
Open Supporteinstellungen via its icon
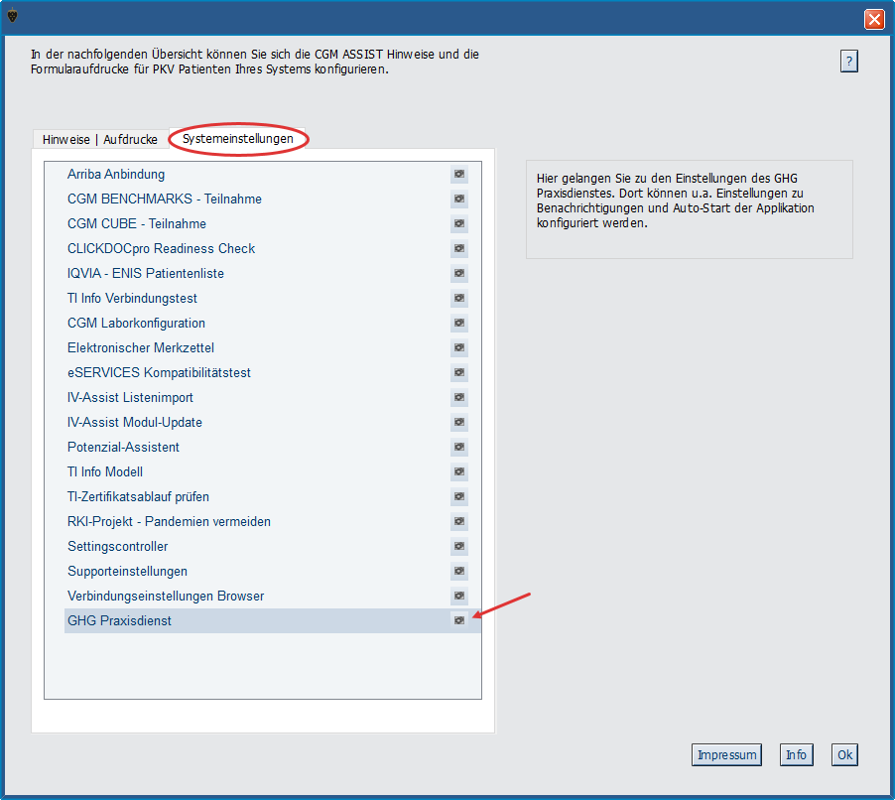459,572
